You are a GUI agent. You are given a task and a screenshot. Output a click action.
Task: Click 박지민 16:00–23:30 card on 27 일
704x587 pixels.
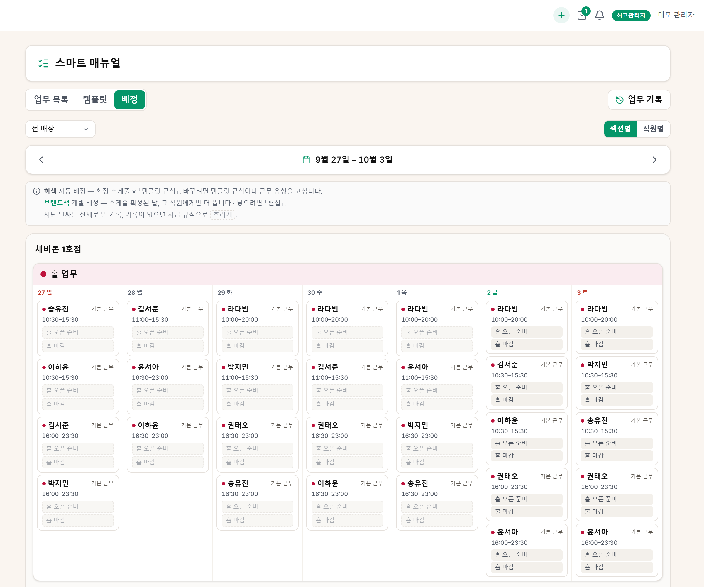pyautogui.click(x=78, y=502)
